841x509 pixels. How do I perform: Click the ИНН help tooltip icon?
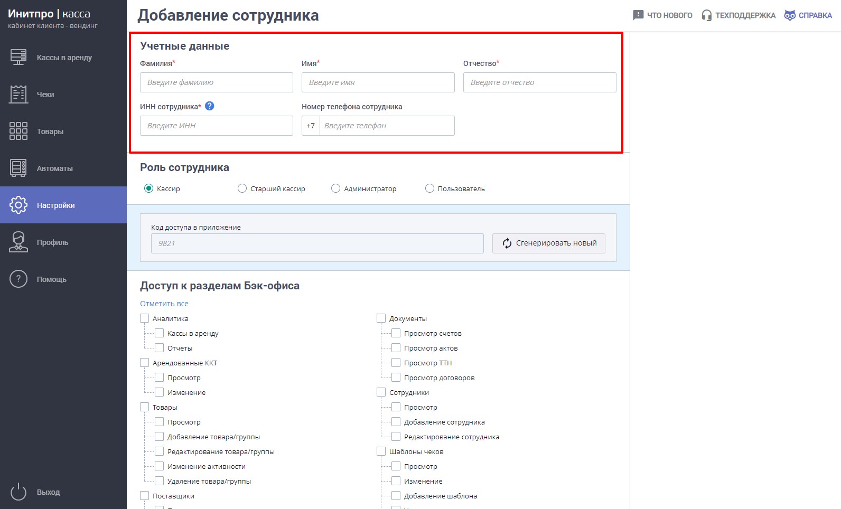pos(209,106)
